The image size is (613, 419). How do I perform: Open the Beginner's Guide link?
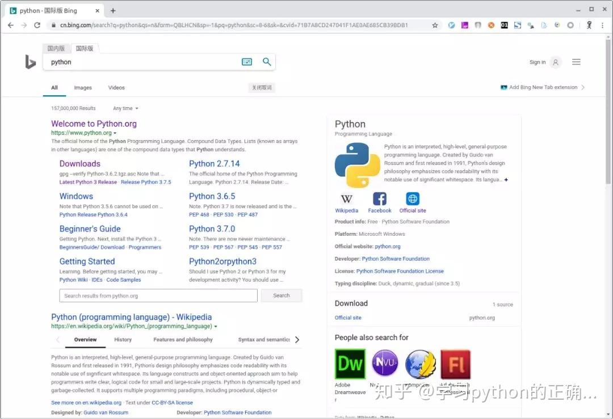click(90, 229)
